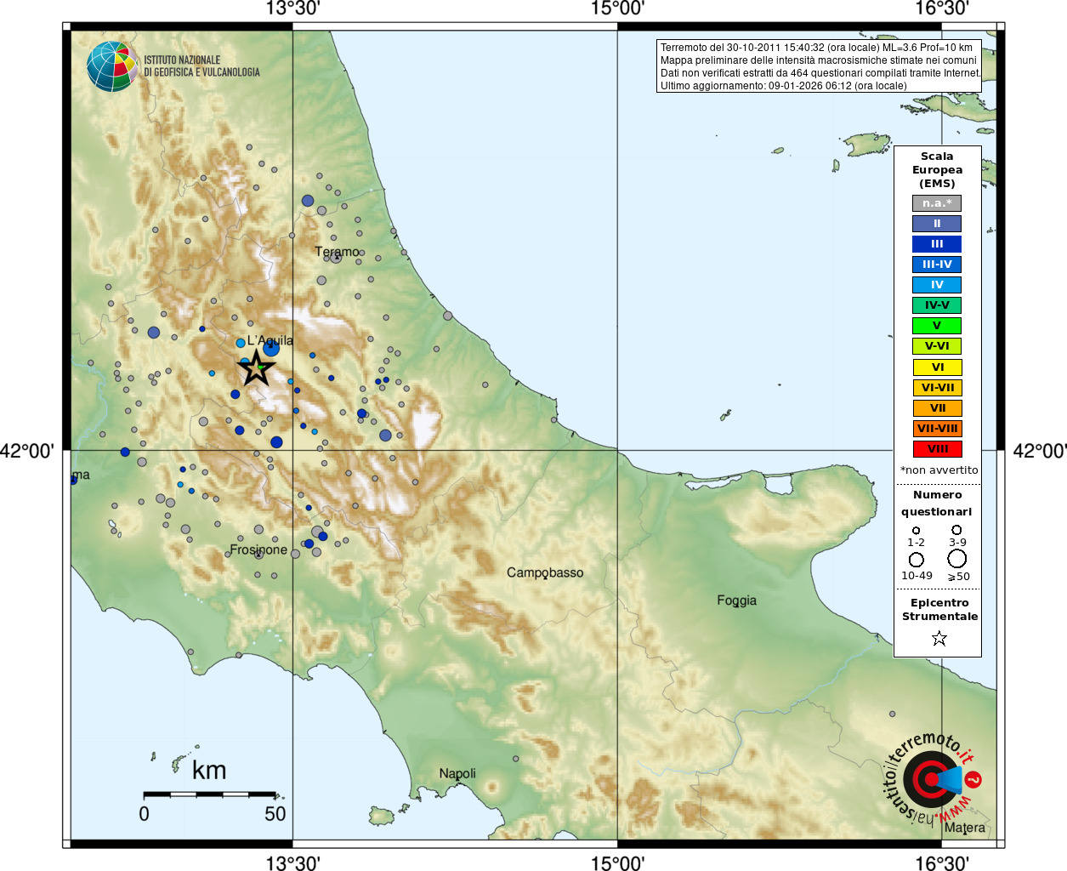
Task: Click the Teramo city label
Action: click(x=337, y=252)
